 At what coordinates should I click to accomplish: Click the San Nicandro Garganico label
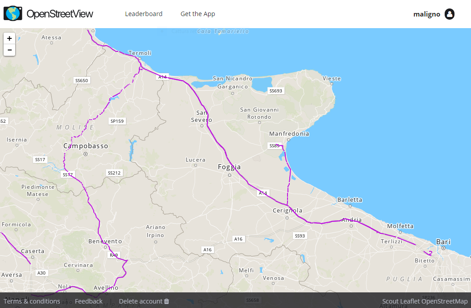(x=233, y=82)
